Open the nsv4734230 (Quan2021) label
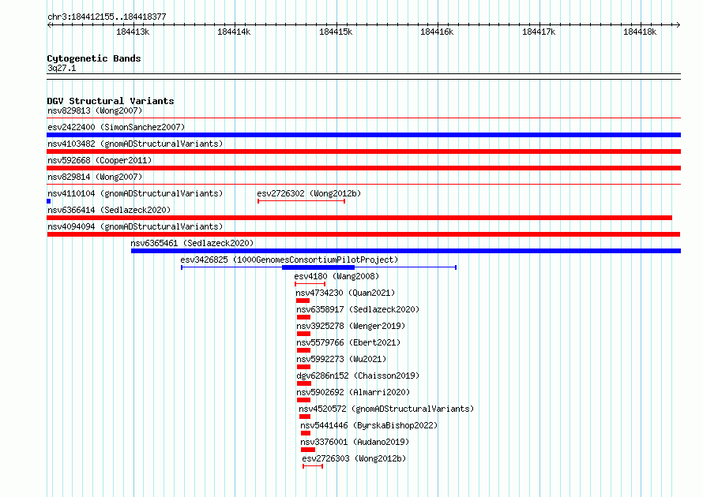 (x=345, y=293)
